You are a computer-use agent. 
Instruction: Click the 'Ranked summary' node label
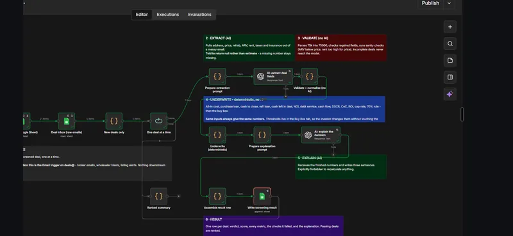[x=158, y=208]
